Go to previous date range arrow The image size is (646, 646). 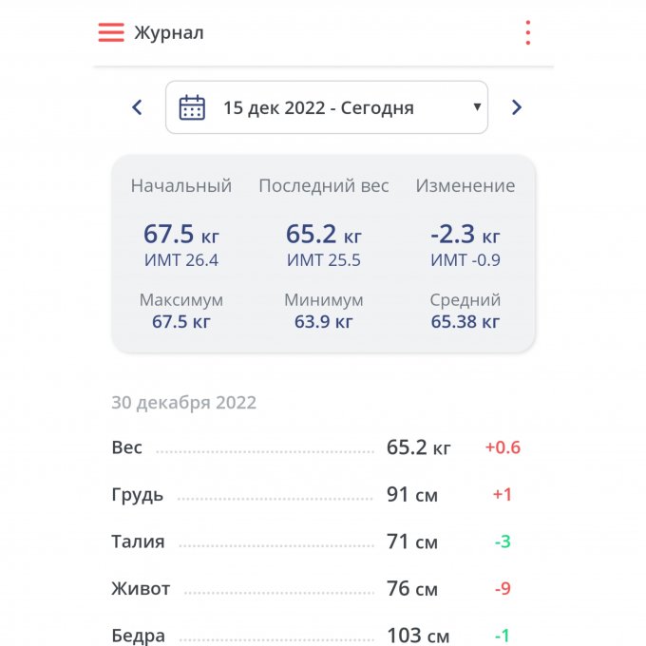[x=137, y=107]
